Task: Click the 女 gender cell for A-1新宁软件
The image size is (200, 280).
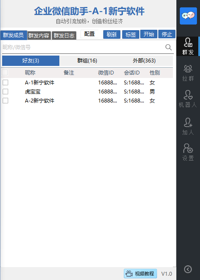Action: point(152,83)
